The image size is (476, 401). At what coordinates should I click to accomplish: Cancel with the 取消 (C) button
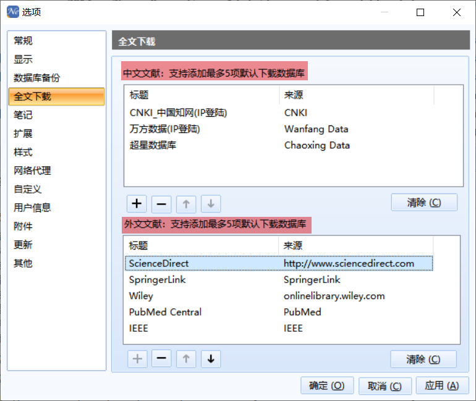385,386
